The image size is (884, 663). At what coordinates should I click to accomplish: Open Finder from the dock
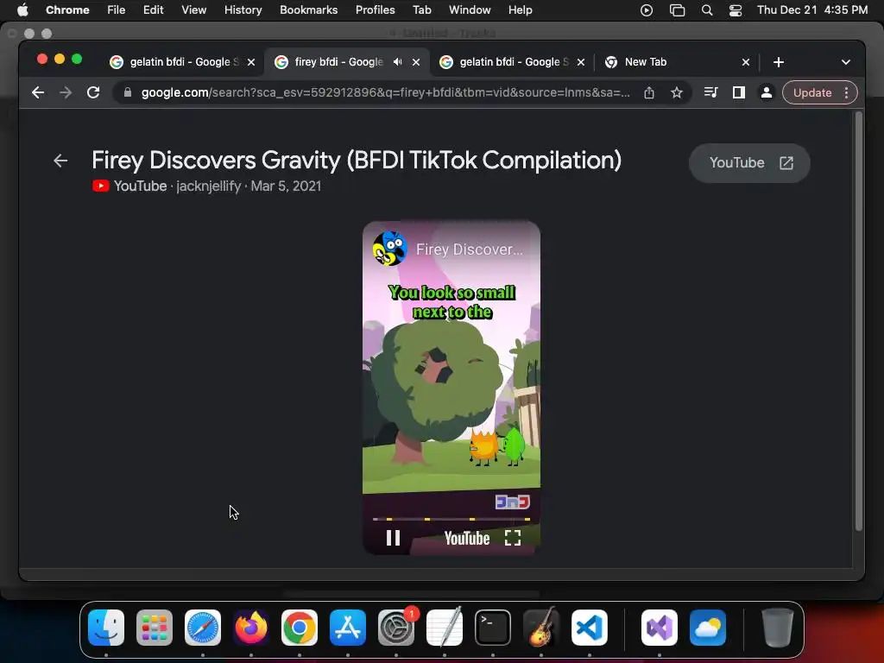point(106,628)
